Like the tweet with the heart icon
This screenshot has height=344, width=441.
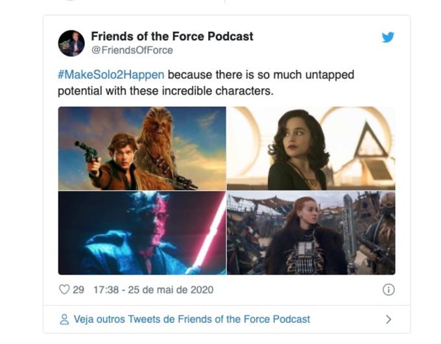click(x=64, y=289)
